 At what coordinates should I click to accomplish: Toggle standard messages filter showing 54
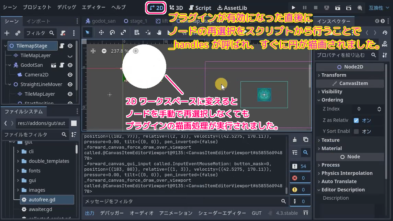300,166
